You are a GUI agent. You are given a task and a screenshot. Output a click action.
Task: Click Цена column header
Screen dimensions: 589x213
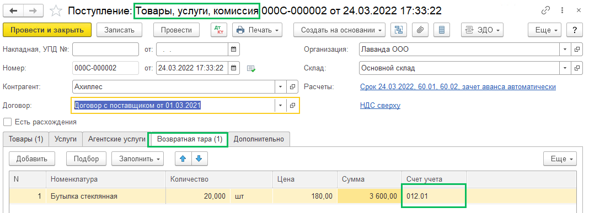click(x=305, y=179)
